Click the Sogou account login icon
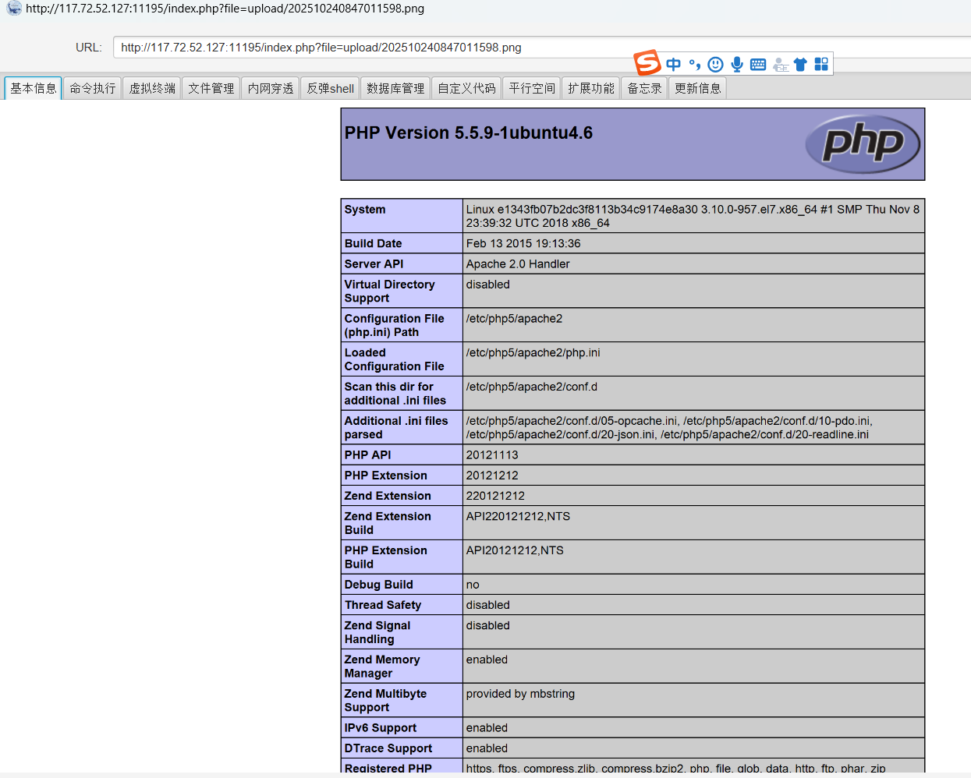 [x=781, y=65]
